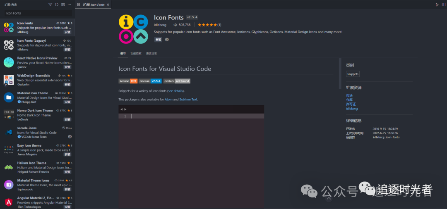Open the idleberg publisher link in the header
This screenshot has height=209, width=447.
tap(160, 25)
